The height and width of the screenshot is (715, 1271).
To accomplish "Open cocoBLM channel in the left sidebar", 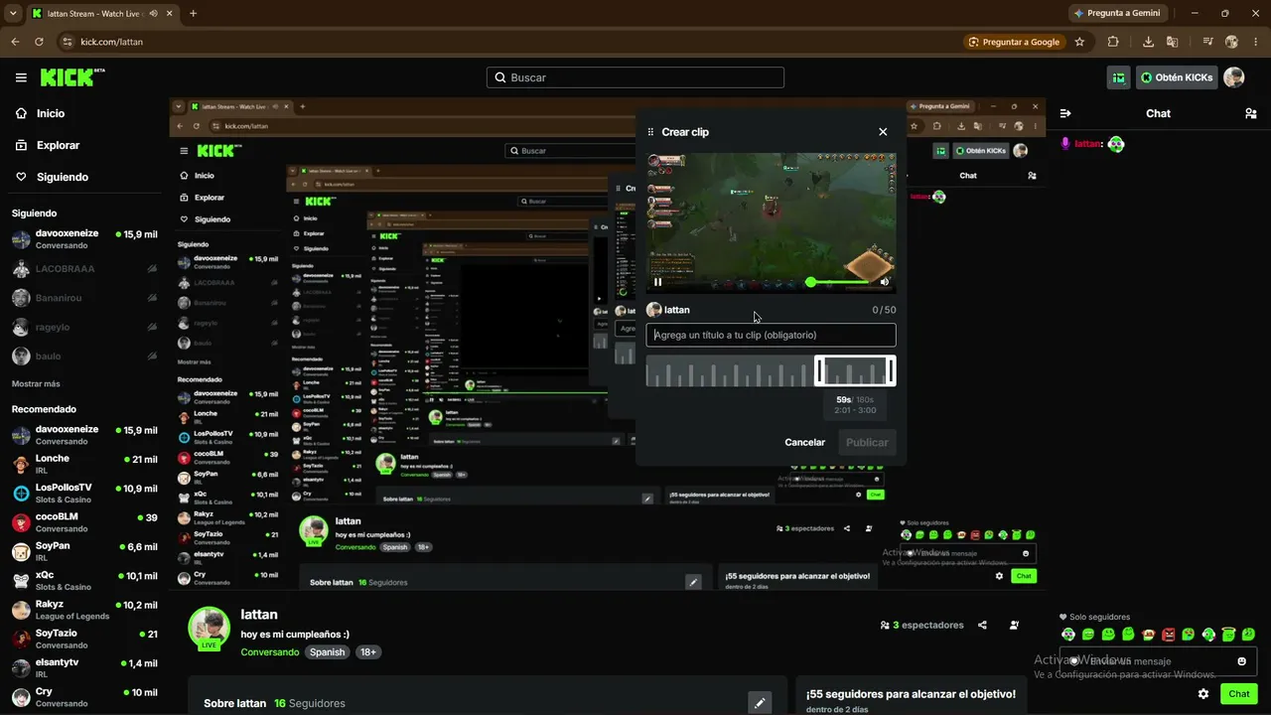I will pos(84,522).
